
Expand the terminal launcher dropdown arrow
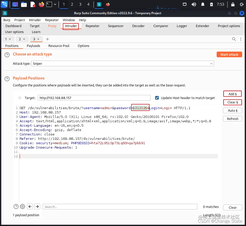55,4
